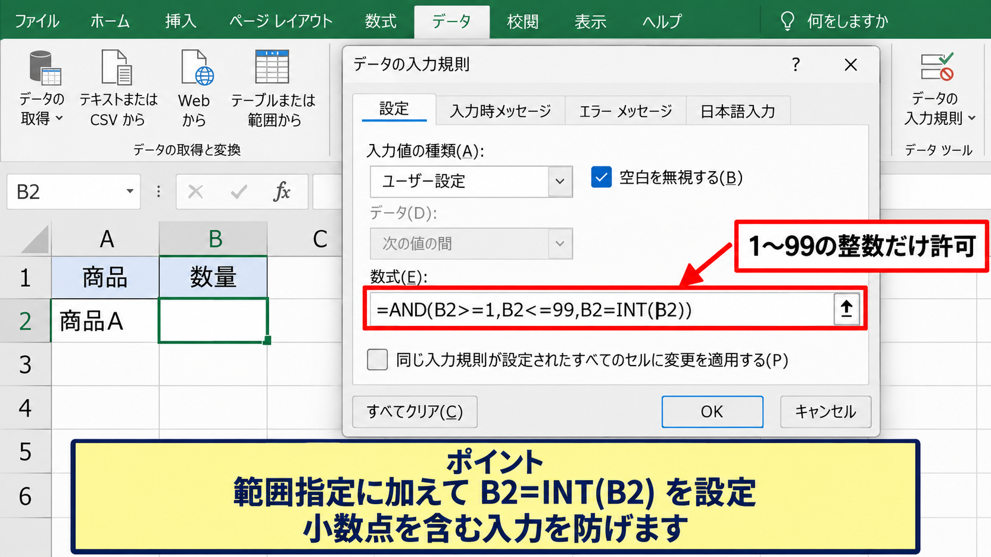
Task: Switch to 日本語入力 dialog tab
Action: pos(738,111)
